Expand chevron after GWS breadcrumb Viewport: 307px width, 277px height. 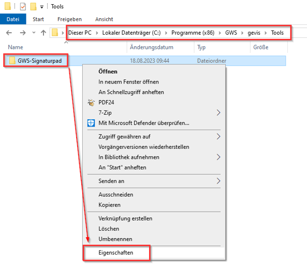[x=242, y=33]
